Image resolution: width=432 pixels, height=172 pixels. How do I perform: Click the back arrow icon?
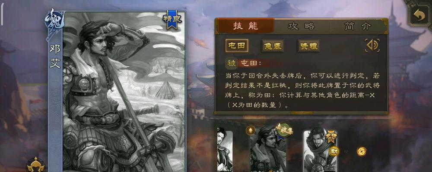click(419, 16)
